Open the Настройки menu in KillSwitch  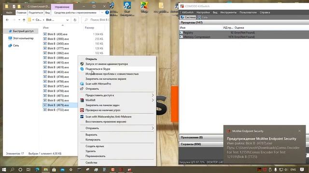point(203,12)
